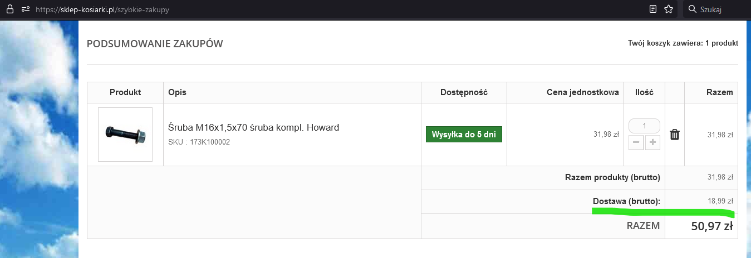Click the SKU 173K100002 text
Image resolution: width=751 pixels, height=258 pixels.
(199, 142)
